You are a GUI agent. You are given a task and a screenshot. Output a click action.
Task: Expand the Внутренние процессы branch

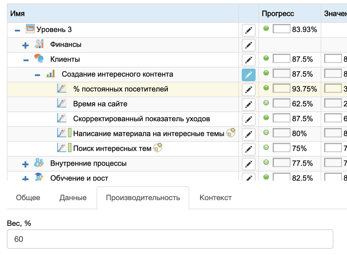click(x=26, y=164)
